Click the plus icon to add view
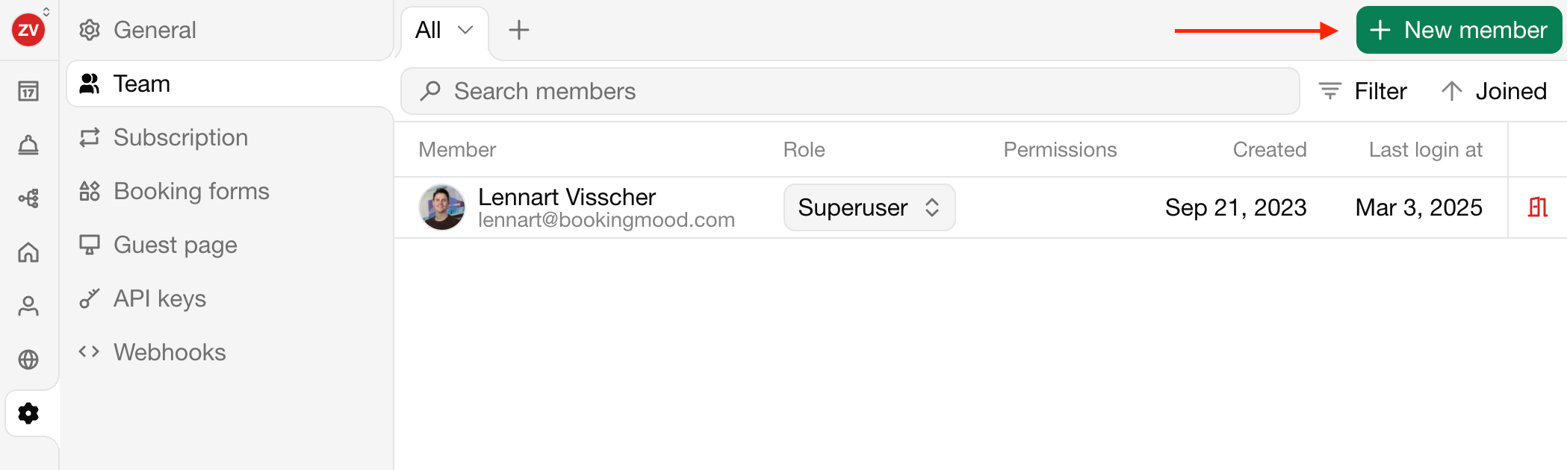 [x=518, y=31]
